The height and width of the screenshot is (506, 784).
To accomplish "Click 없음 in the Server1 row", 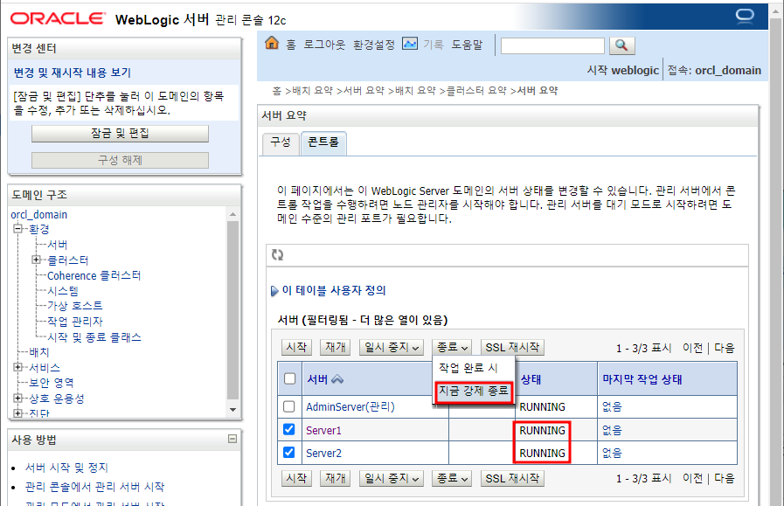I will pyautogui.click(x=612, y=431).
